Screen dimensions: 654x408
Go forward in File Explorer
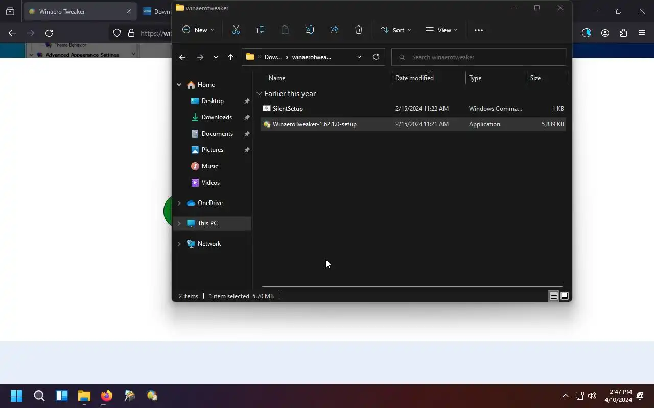(200, 57)
